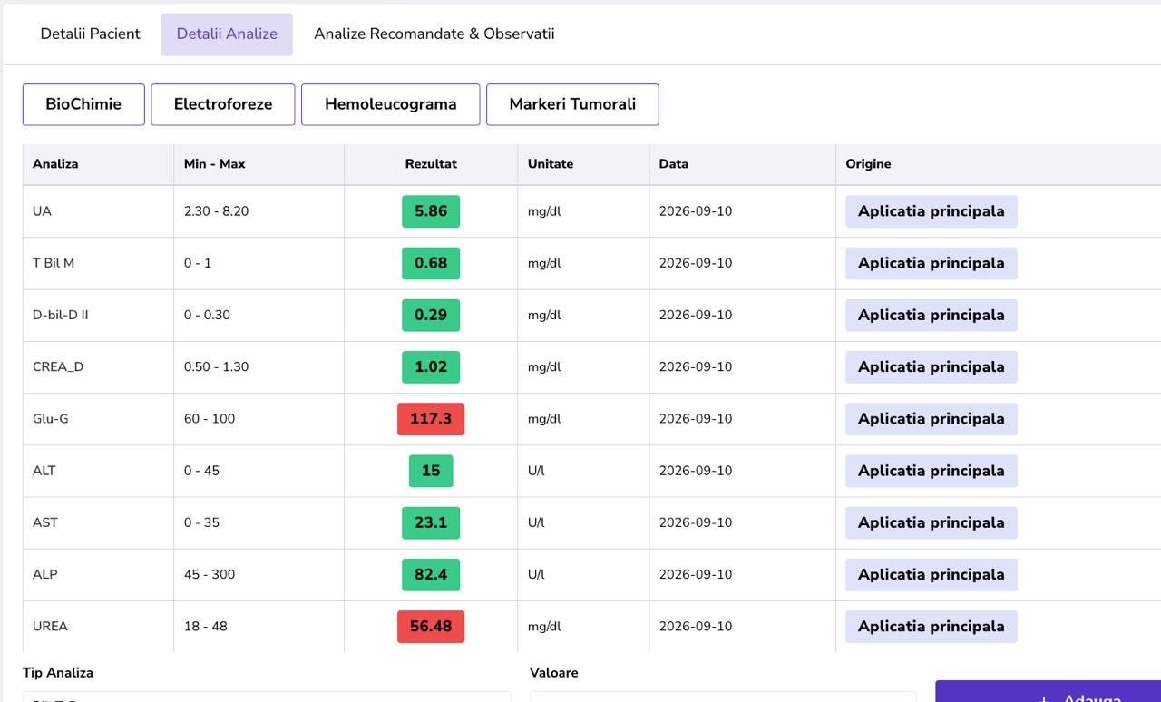Click the Adauga button with plus icon
Viewport: 1161px width, 702px height.
coord(1048,693)
